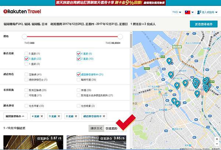Check the 可吸煙 (17) checkbox
Viewport: 221px width, 150px height.
(x=27, y=95)
